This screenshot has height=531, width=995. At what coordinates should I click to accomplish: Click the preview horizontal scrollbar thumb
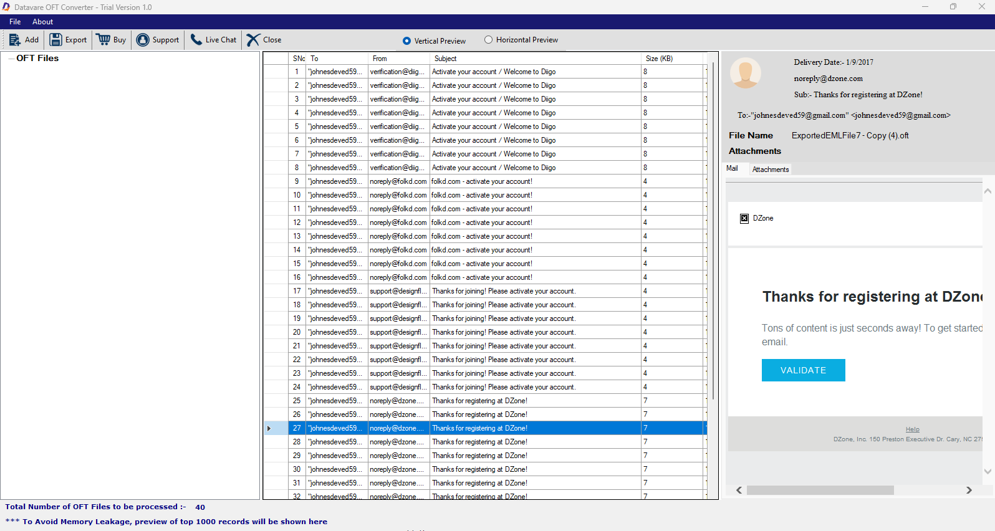[x=820, y=490]
